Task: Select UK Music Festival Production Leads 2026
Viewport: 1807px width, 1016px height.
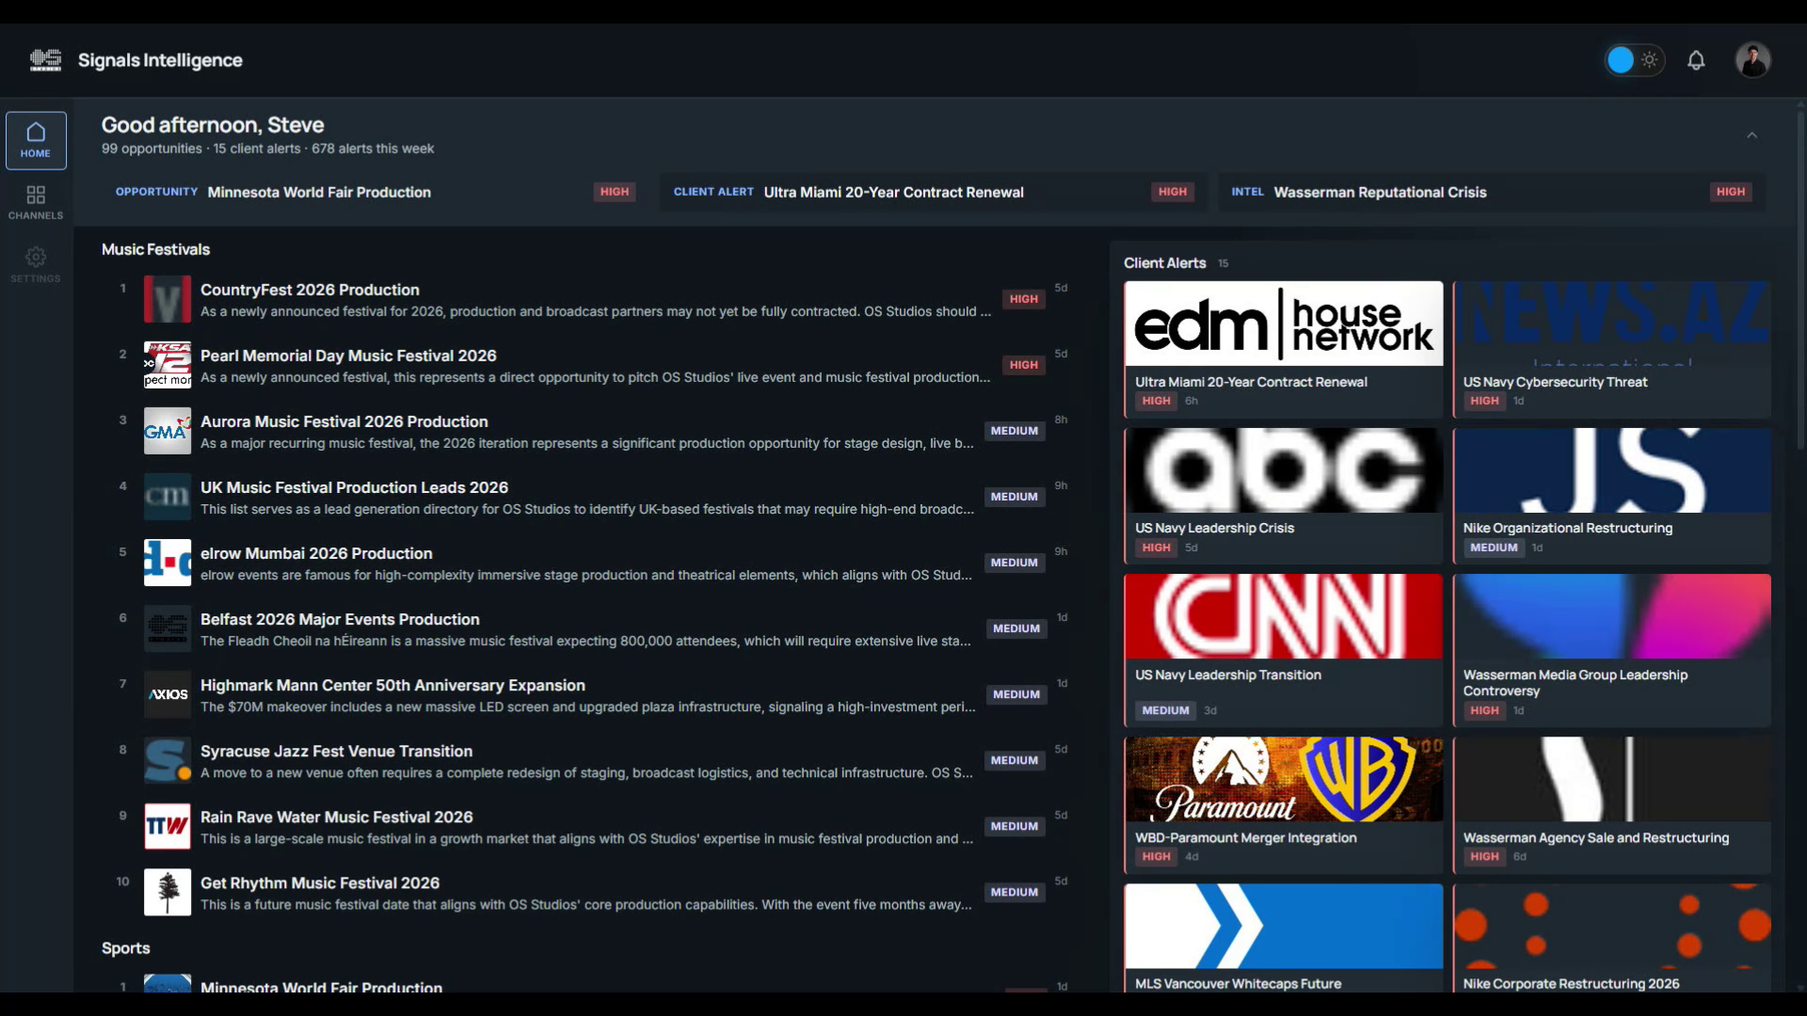Action: click(x=354, y=487)
